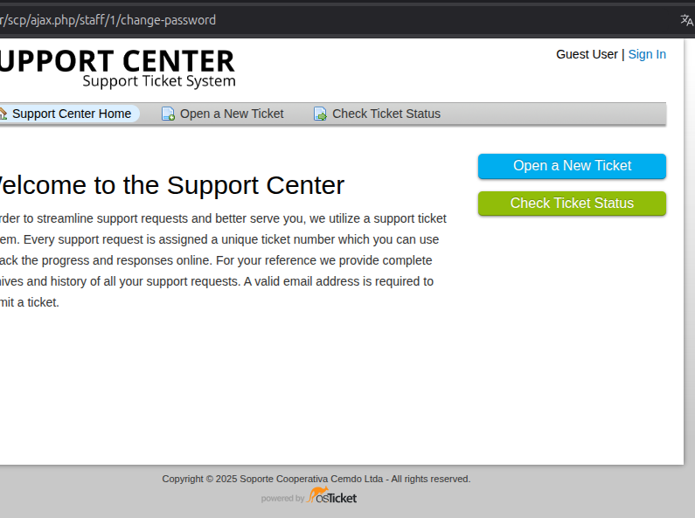695x518 pixels.
Task: Click the document icon beside Open a New Ticket
Action: point(169,114)
